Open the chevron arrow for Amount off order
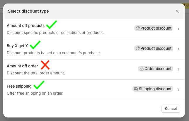The image size is (189, 121). pos(178,69)
